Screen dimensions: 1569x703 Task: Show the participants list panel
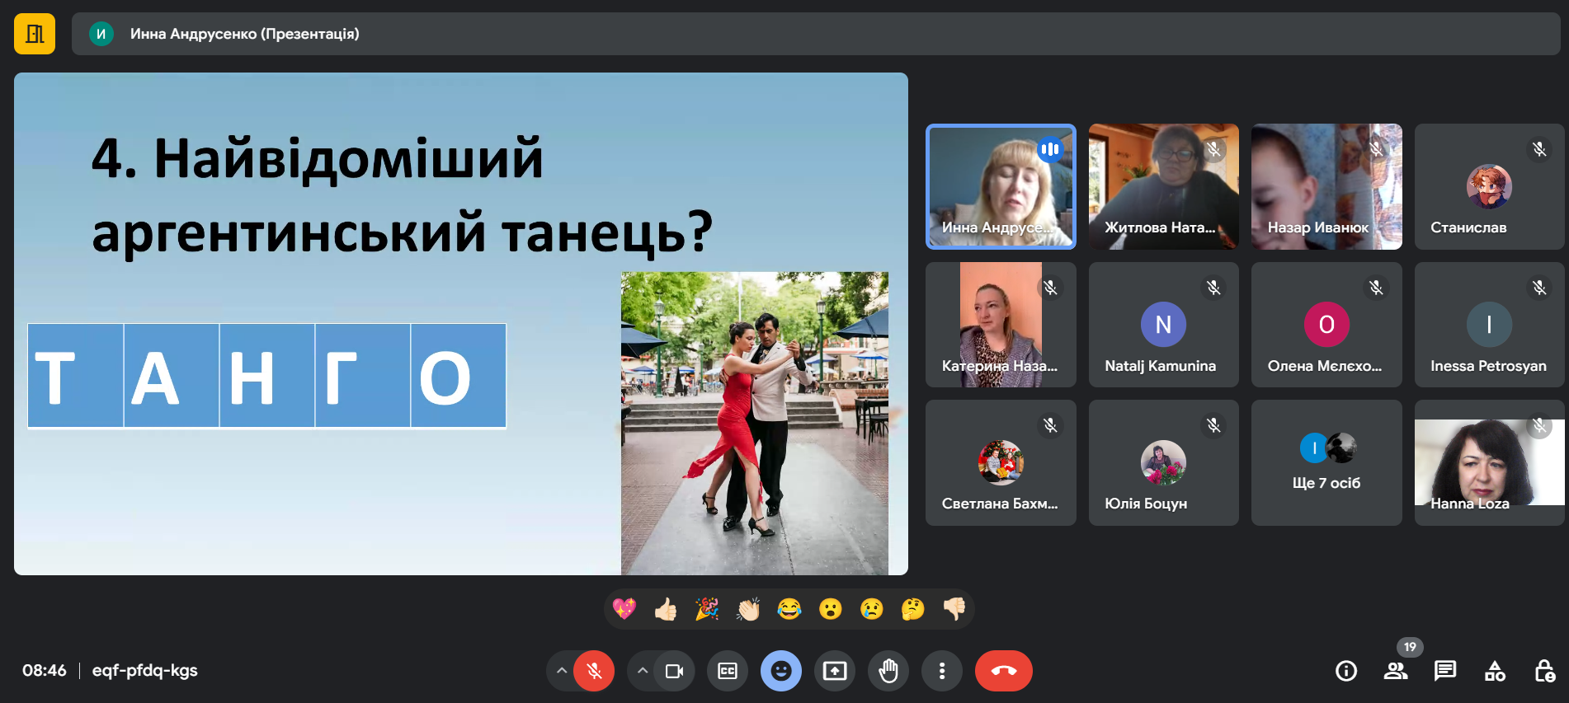[1395, 671]
